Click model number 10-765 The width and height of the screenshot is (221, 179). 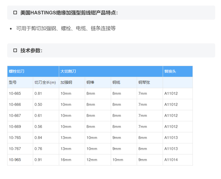[x=15, y=138]
